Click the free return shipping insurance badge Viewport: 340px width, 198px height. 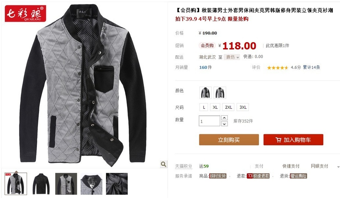click(x=298, y=176)
